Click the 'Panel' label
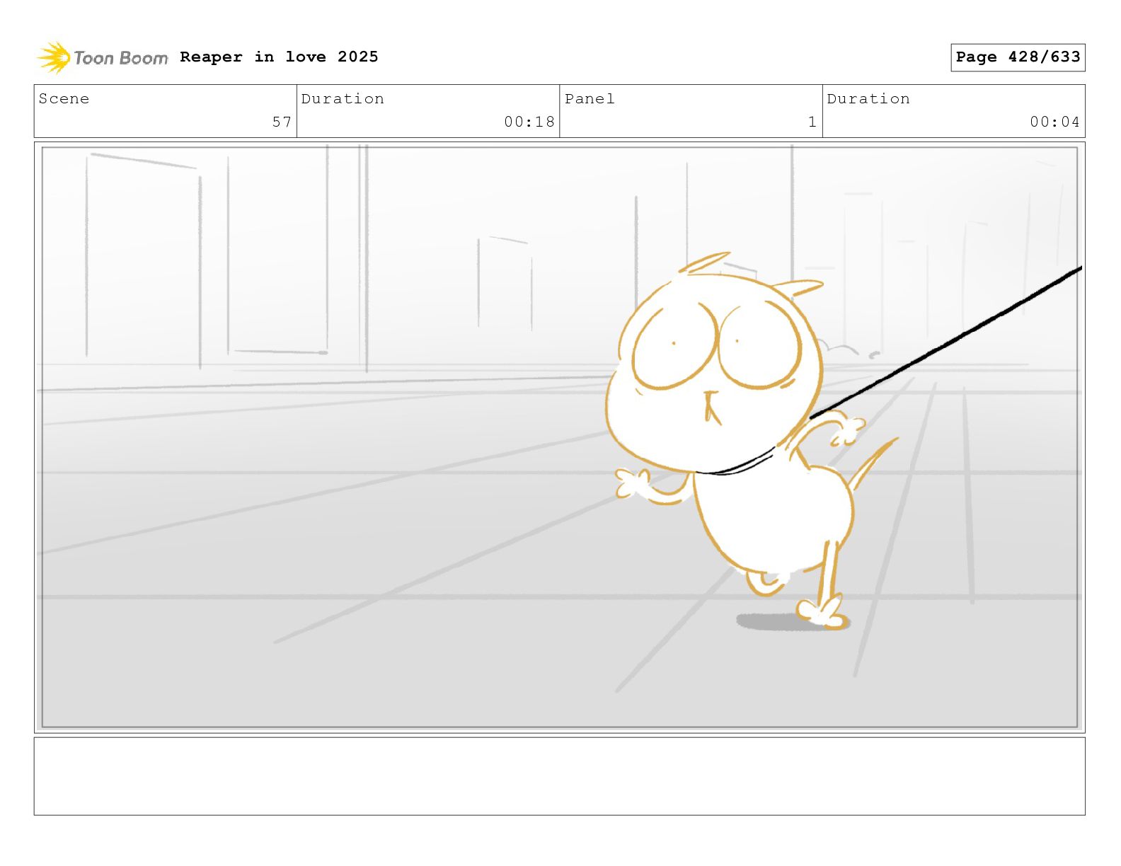The width and height of the screenshot is (1121, 866). pyautogui.click(x=590, y=98)
